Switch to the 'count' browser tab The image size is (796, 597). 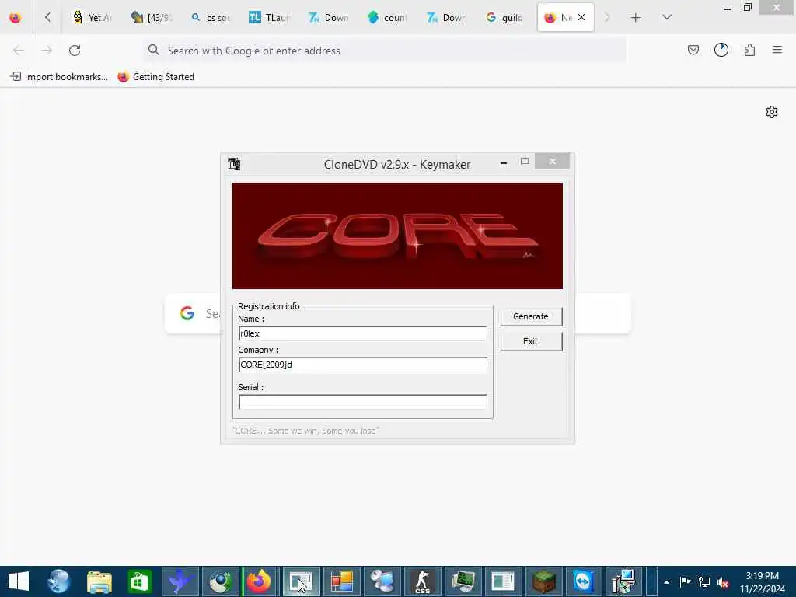[387, 18]
